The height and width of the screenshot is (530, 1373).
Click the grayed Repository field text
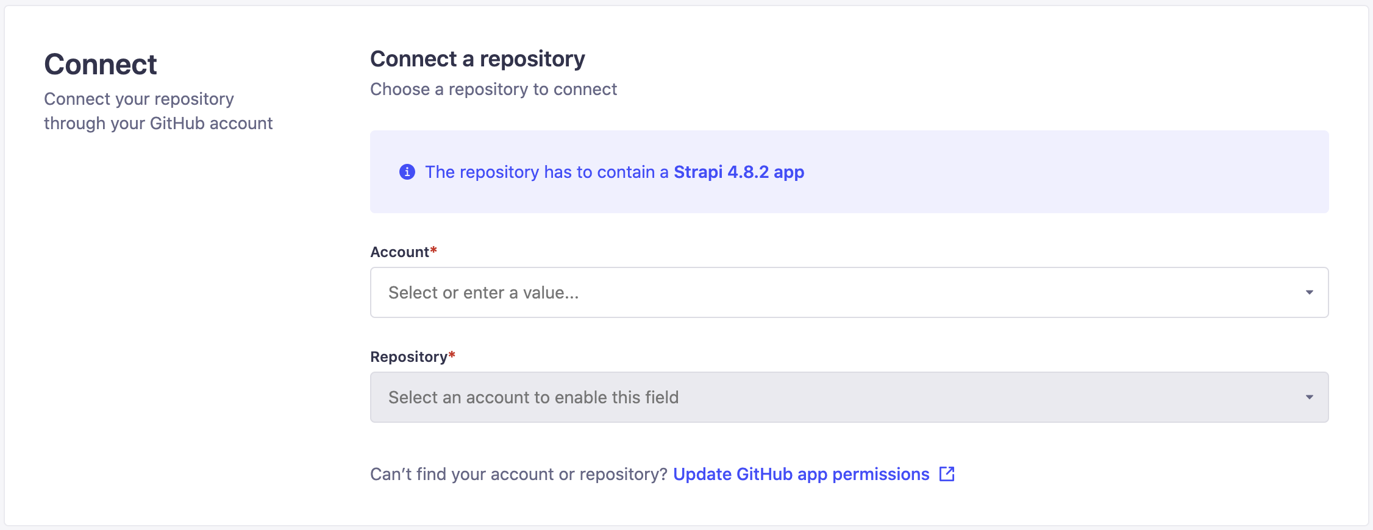pos(532,397)
